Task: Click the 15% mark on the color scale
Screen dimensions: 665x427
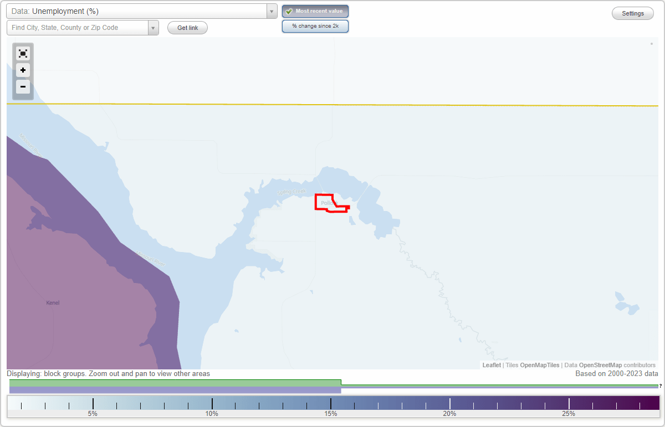Action: click(x=331, y=404)
